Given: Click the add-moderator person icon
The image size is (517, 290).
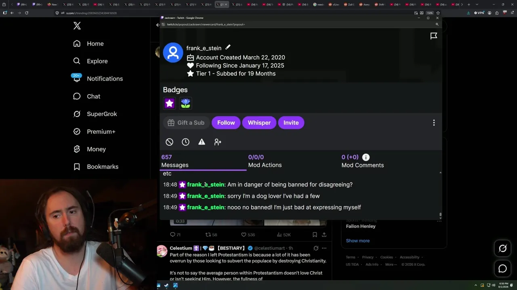Looking at the screenshot, I should [218, 142].
